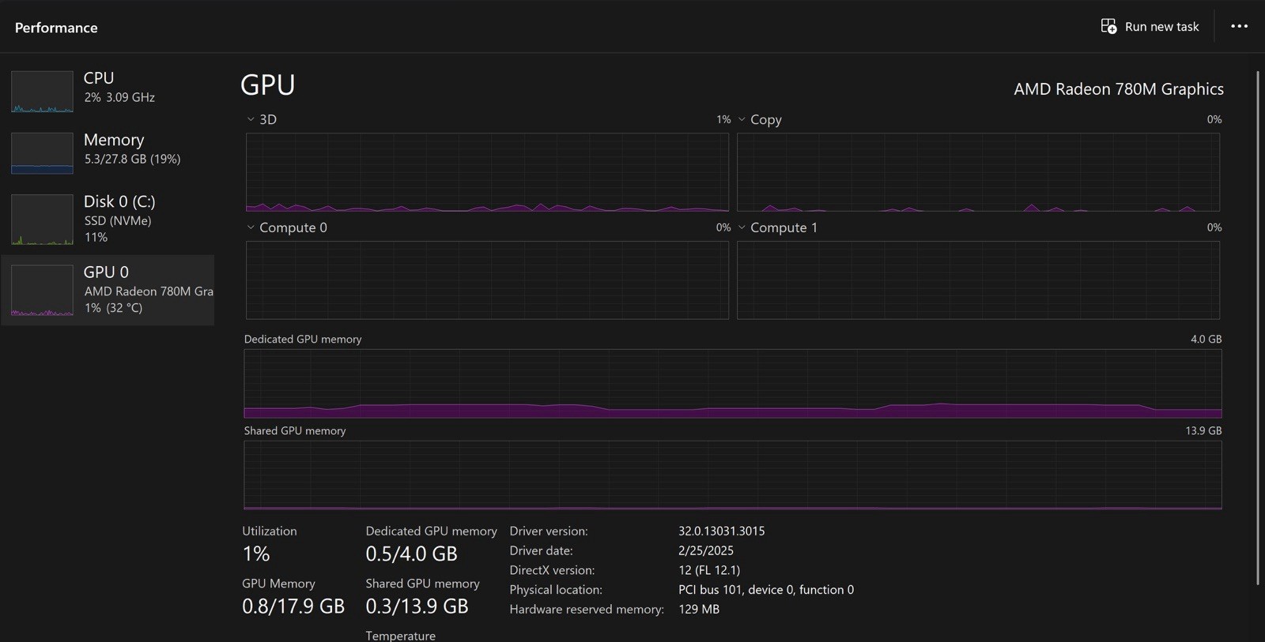Click the Dedicated GPU memory graph

[733, 384]
